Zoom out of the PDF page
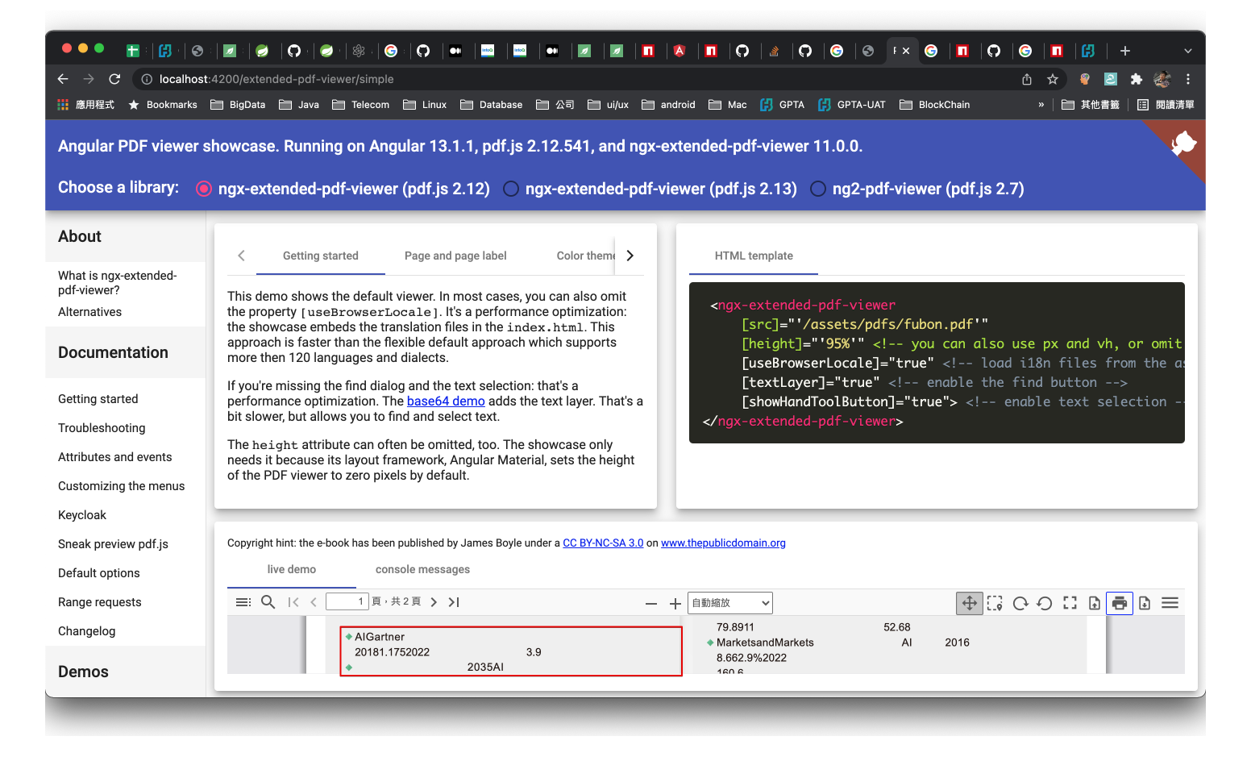Screen dimensions: 1251x757 click(x=651, y=602)
